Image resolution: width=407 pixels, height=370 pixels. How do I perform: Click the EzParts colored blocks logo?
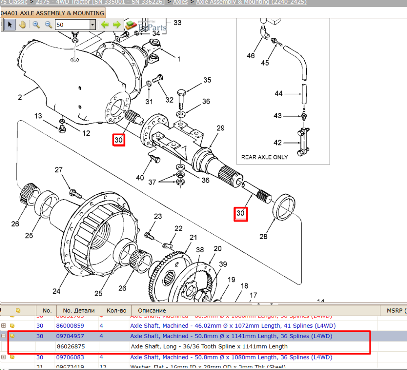[x=131, y=25]
